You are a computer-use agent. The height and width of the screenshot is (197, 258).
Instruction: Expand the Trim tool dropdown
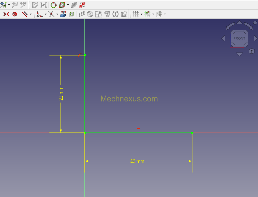57,14
